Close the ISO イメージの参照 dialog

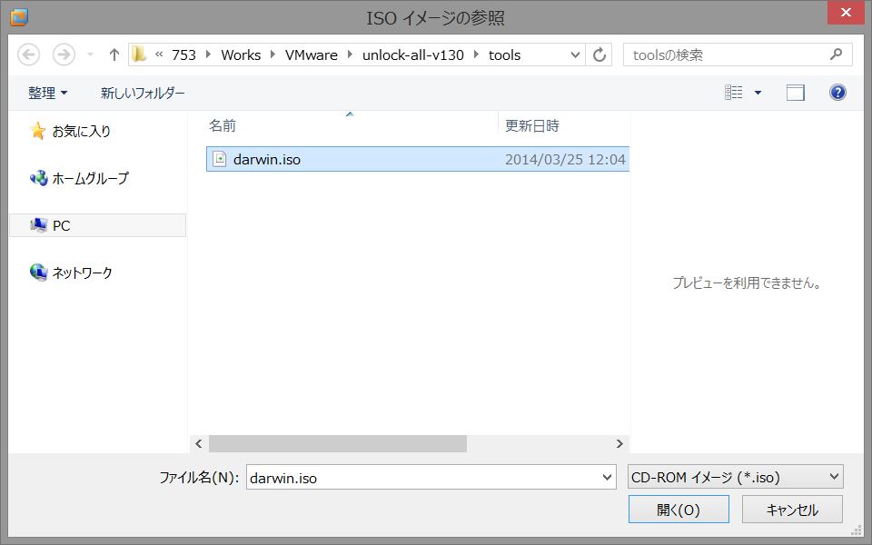tap(846, 12)
